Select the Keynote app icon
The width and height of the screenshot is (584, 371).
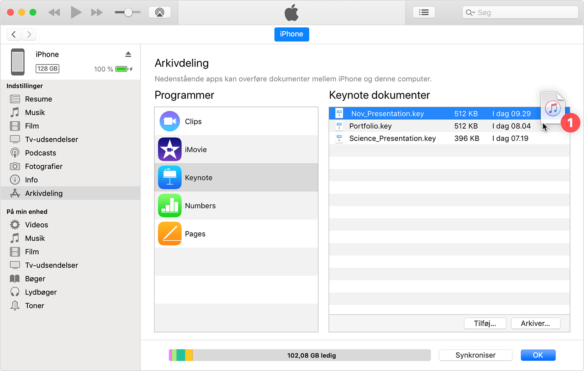170,178
